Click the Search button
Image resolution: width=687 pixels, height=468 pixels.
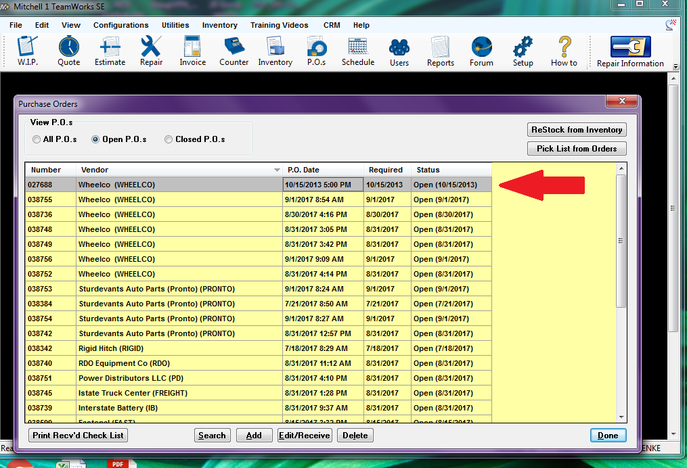click(x=212, y=435)
